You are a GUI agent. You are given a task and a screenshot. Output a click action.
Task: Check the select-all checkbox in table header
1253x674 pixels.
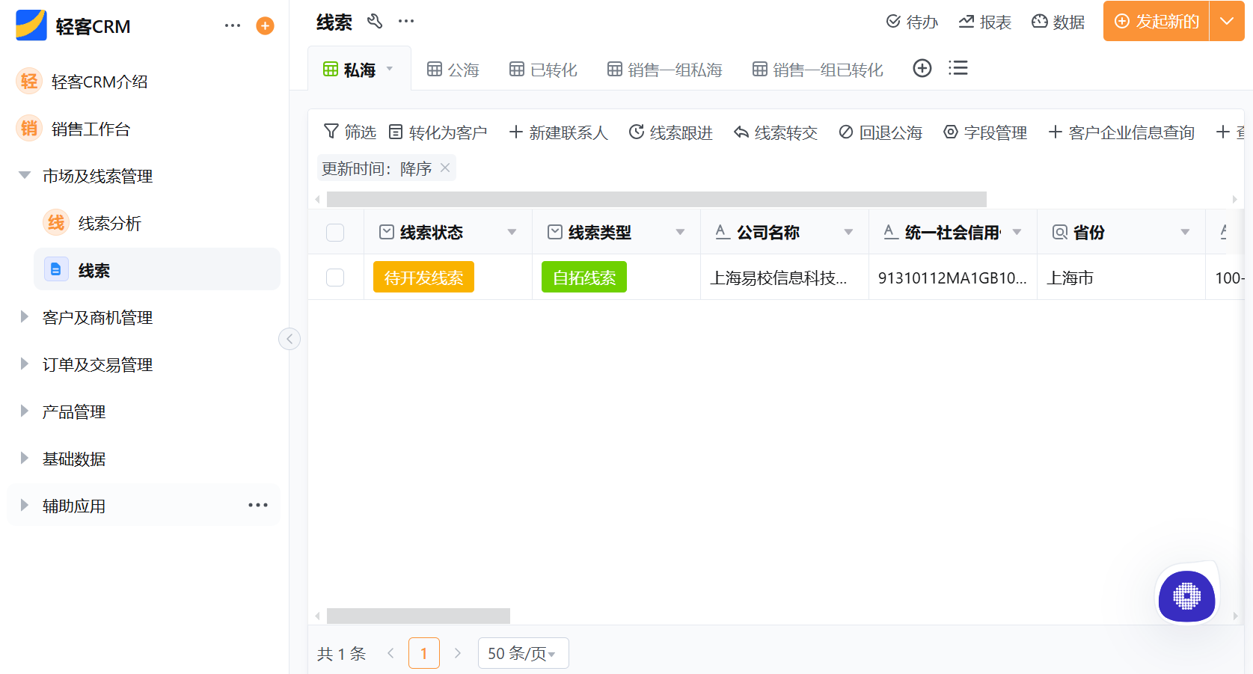(335, 233)
